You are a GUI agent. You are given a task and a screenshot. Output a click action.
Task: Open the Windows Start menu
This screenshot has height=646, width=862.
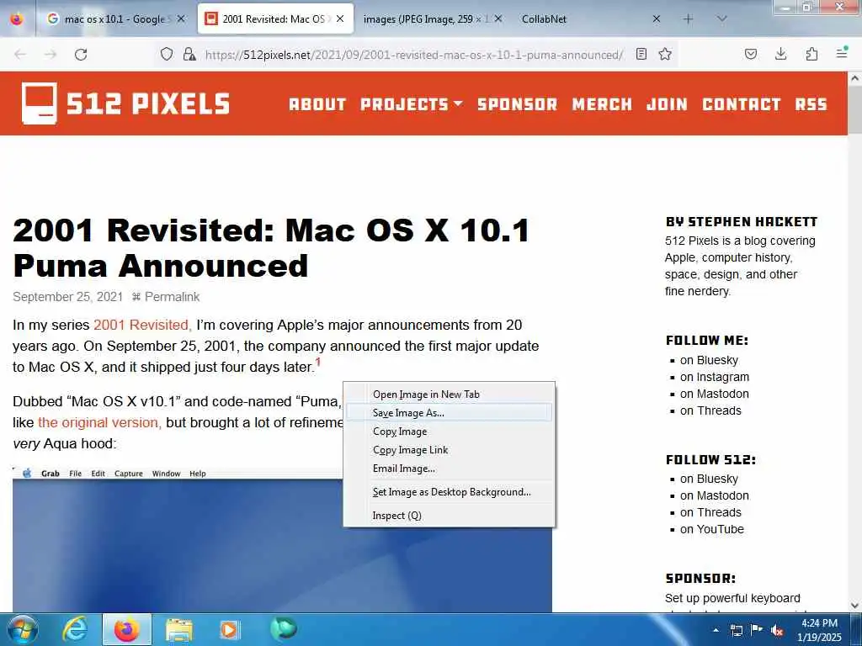21,629
